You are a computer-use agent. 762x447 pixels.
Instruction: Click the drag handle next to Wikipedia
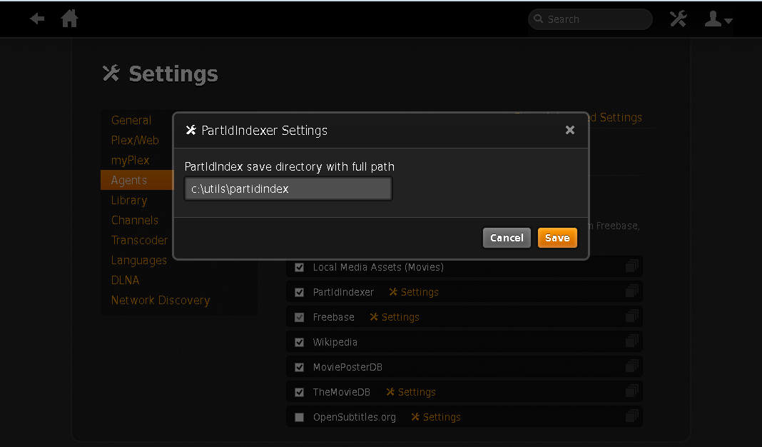coord(631,341)
